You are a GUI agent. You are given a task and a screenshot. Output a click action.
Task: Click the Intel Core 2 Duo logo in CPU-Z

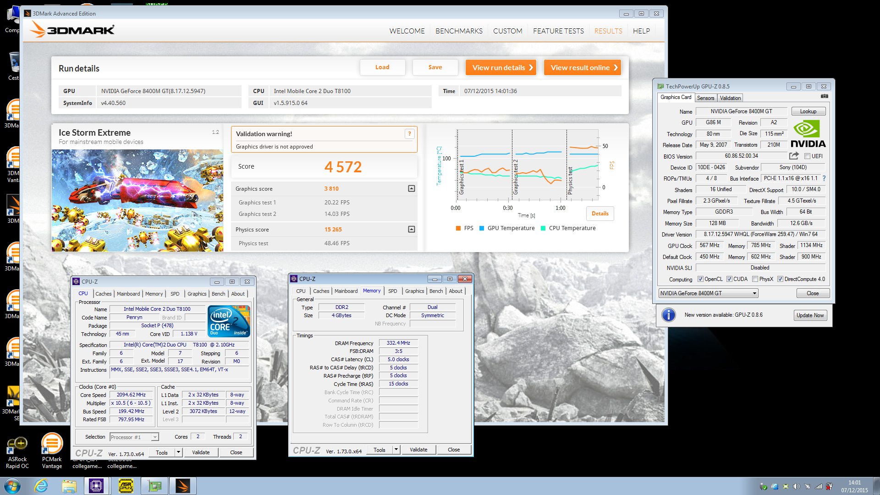229,321
